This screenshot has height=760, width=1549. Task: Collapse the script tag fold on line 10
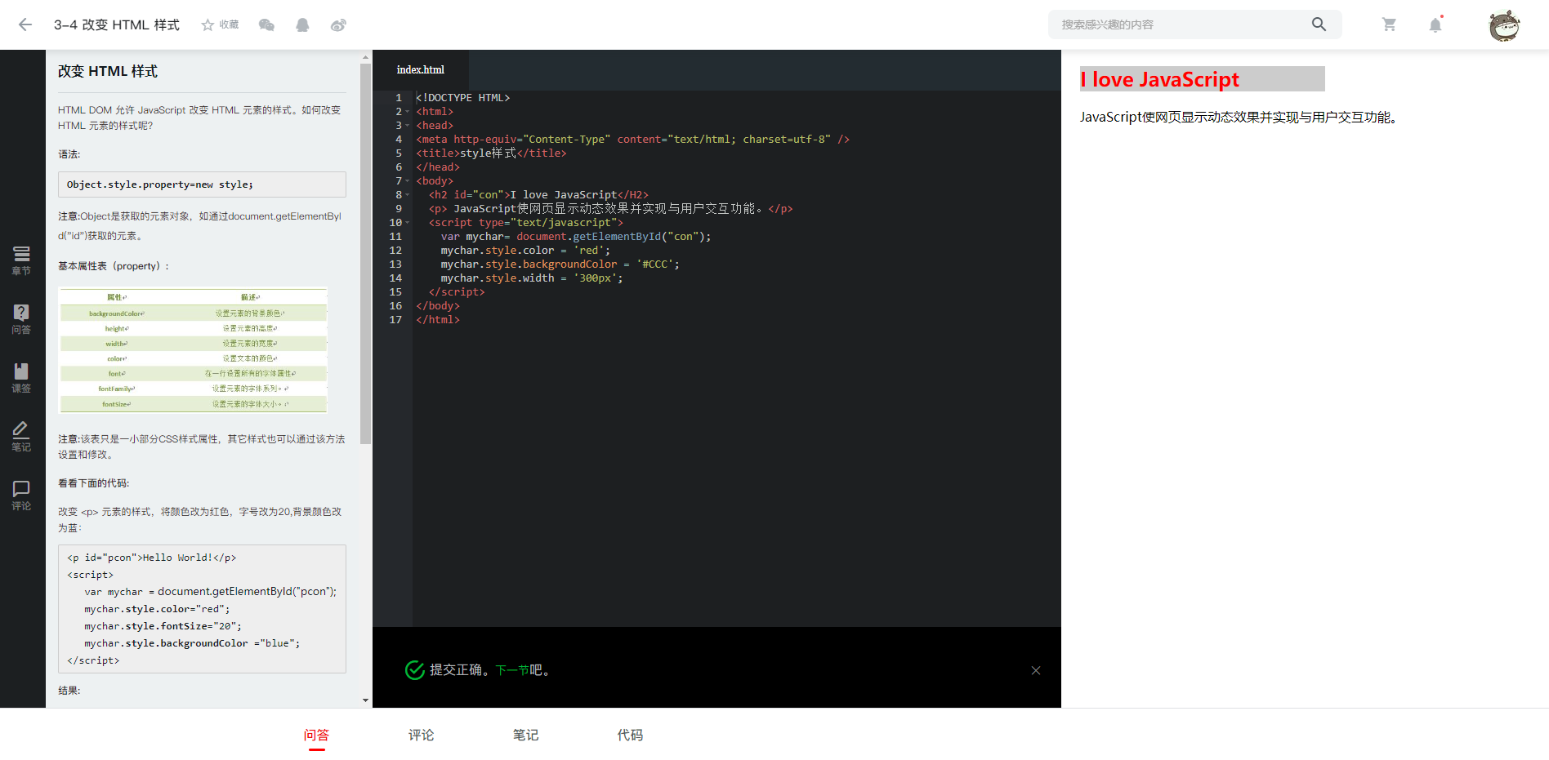(408, 223)
